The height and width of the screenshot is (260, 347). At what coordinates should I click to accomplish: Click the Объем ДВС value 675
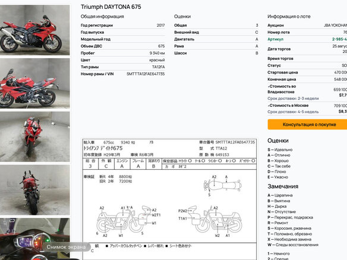tap(162, 46)
